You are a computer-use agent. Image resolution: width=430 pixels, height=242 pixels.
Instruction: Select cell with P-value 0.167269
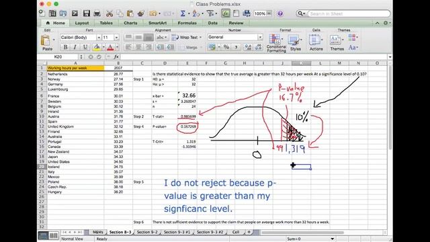point(187,126)
